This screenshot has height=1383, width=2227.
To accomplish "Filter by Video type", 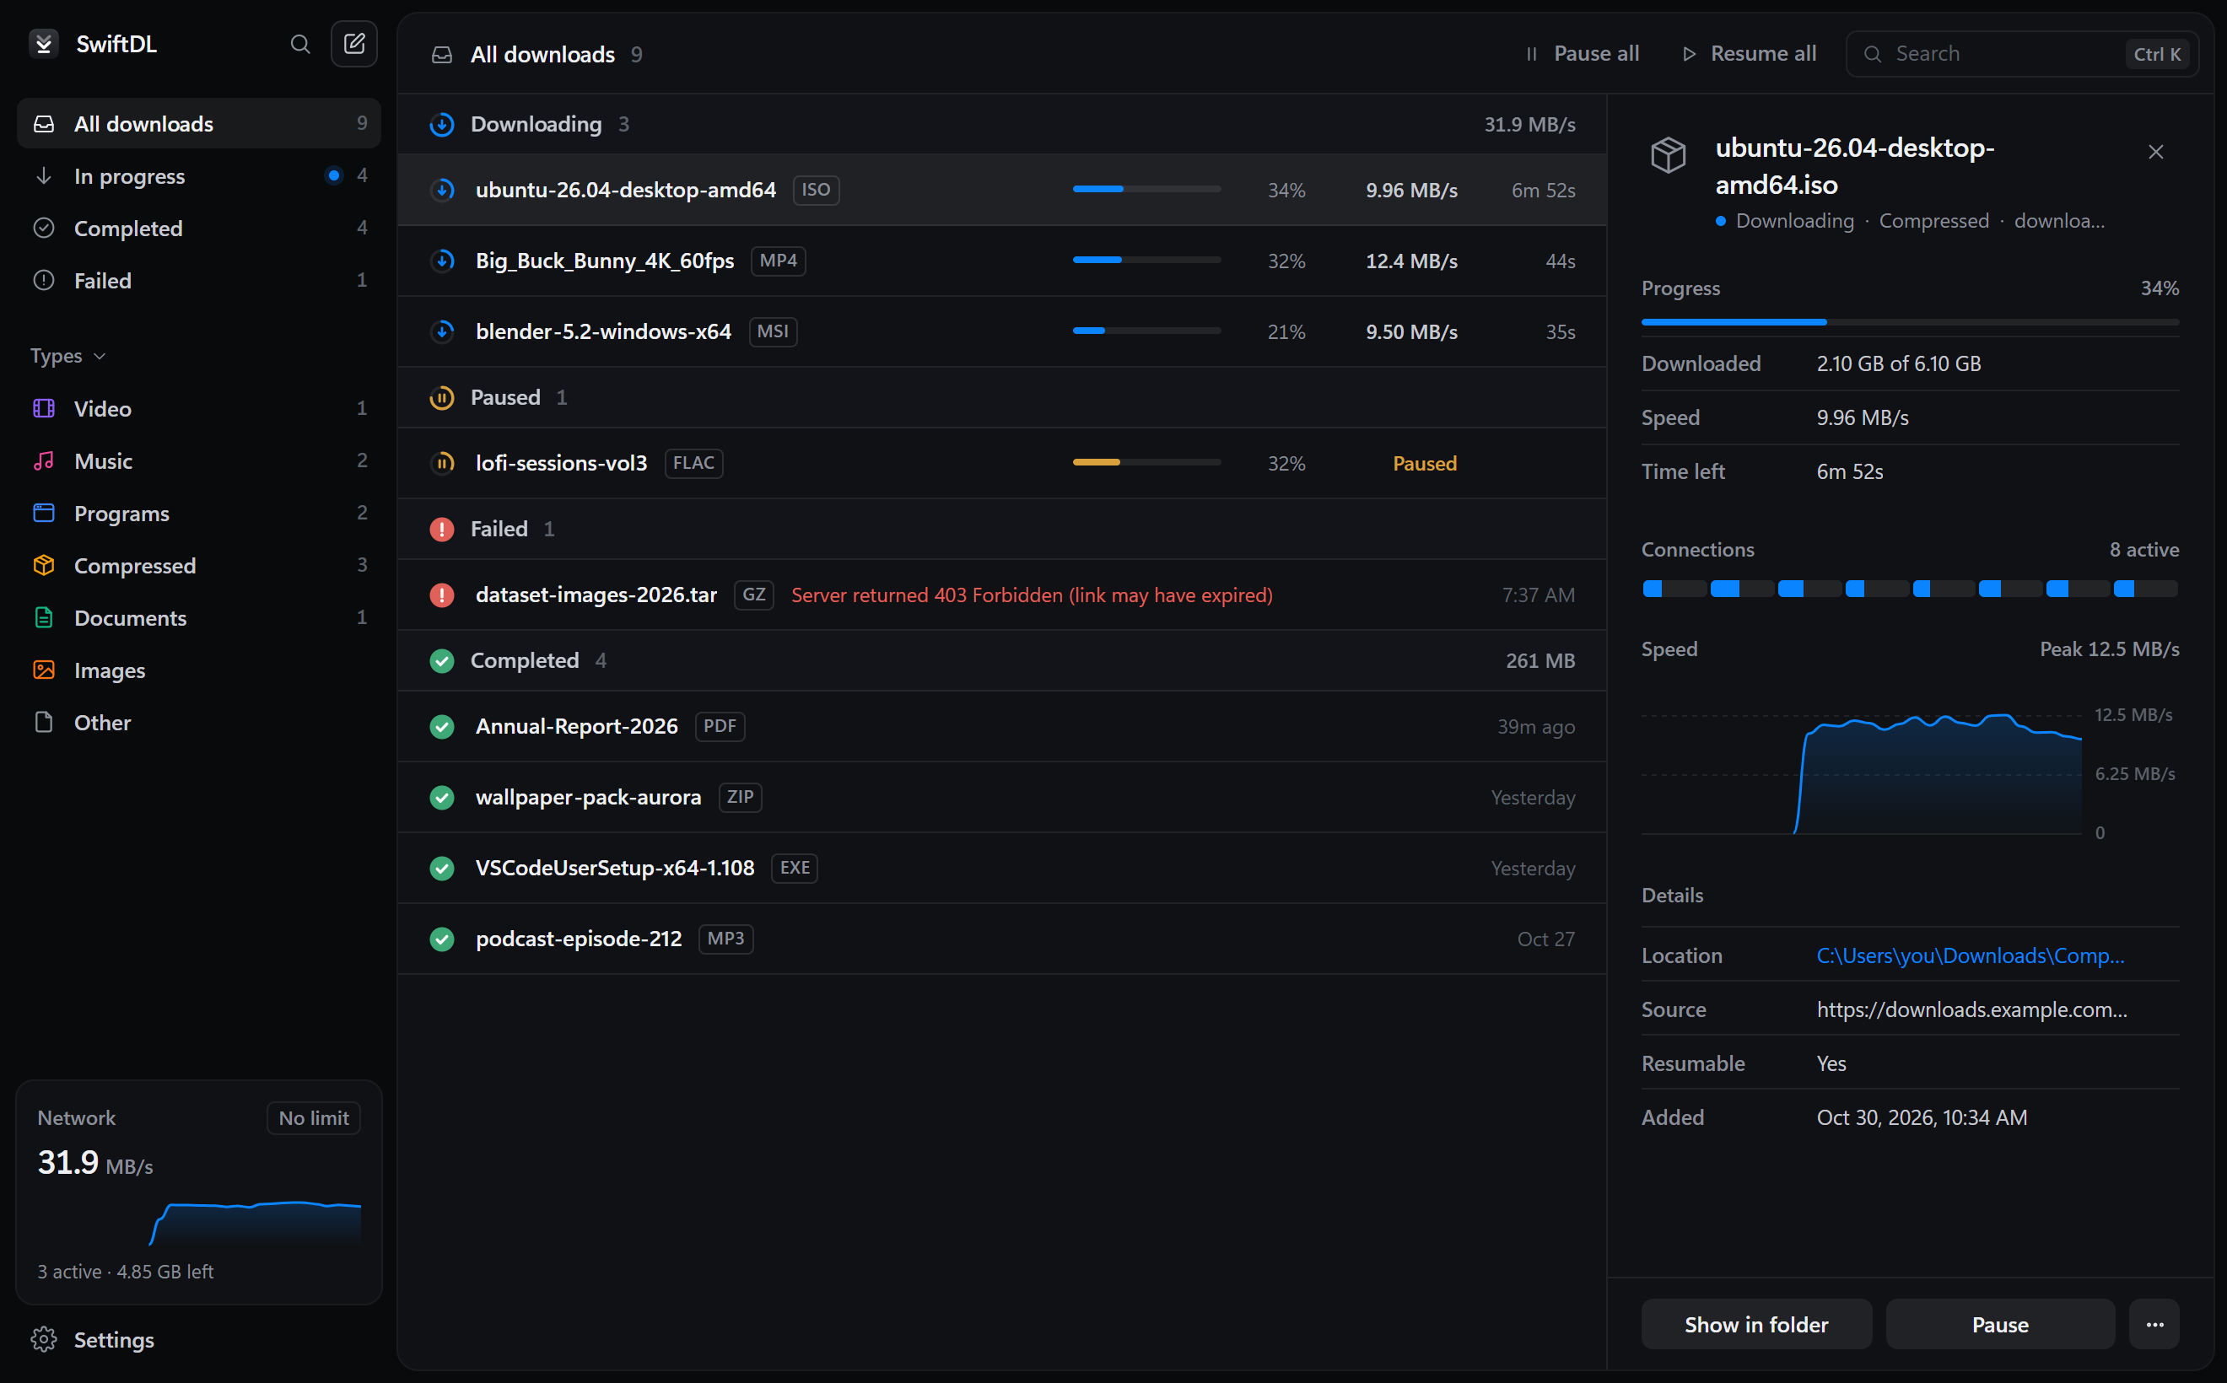I will point(198,408).
